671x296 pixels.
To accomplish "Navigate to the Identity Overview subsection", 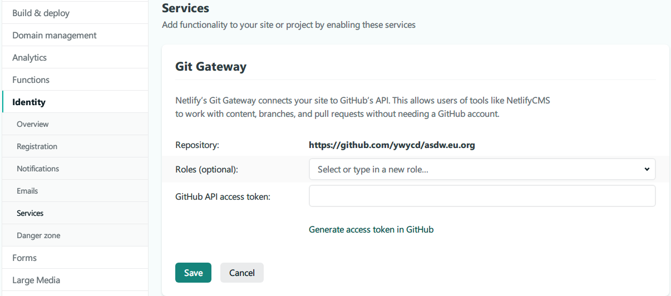I will (33, 124).
